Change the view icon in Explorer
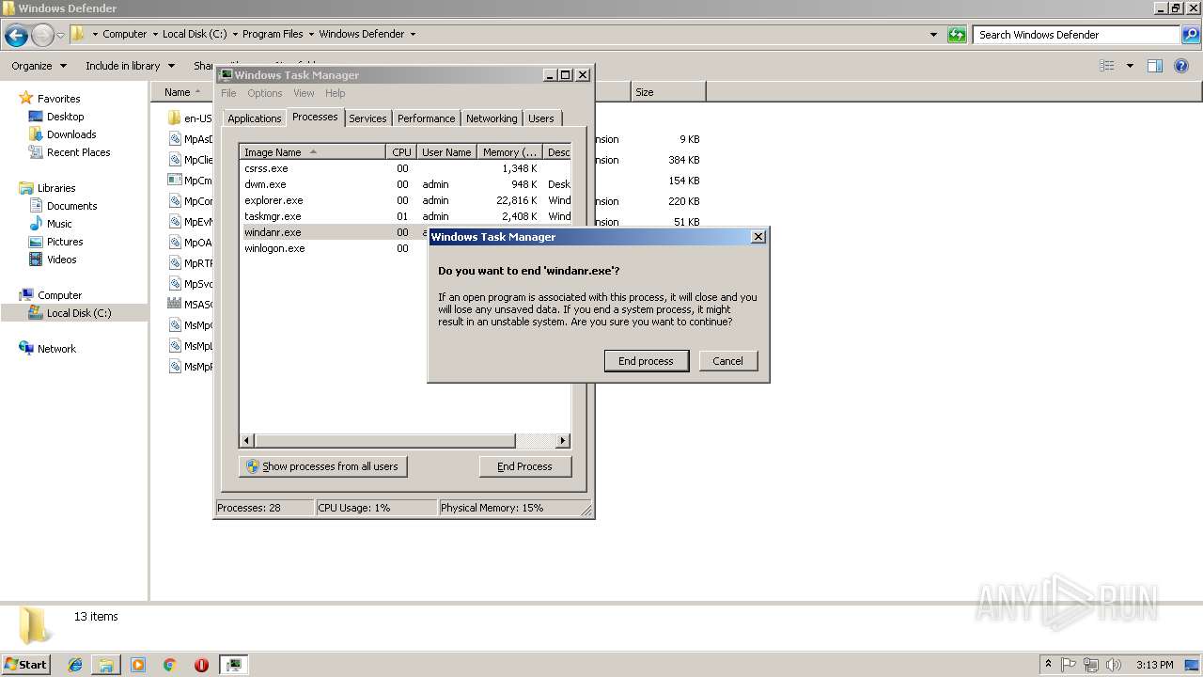This screenshot has width=1203, height=677. point(1107,66)
